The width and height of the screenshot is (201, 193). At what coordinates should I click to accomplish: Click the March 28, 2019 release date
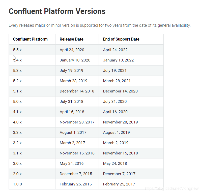point(73,81)
